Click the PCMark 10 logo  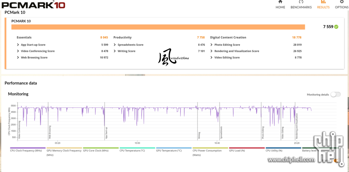pyautogui.click(x=33, y=4)
